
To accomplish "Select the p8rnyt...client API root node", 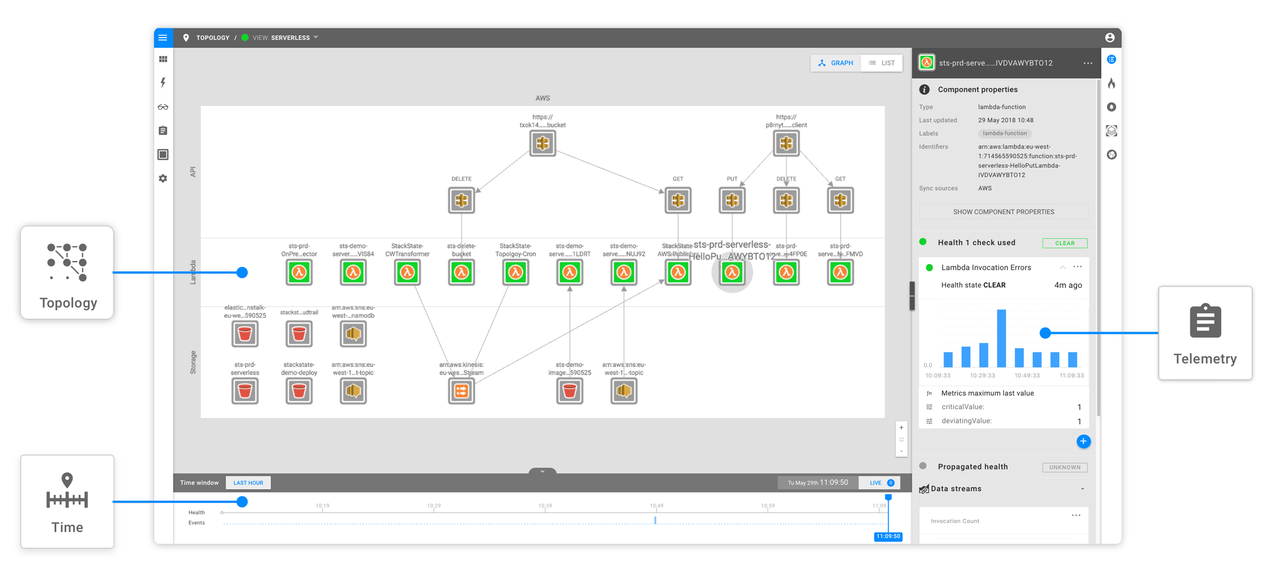I will [786, 143].
